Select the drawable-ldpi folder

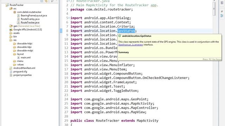pyautogui.click(x=24, y=47)
